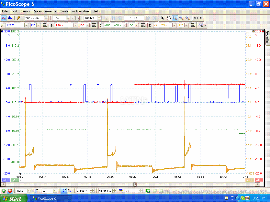Click the zoom-in magnifier tool
This screenshot has height=202, width=270.
[x=181, y=18]
